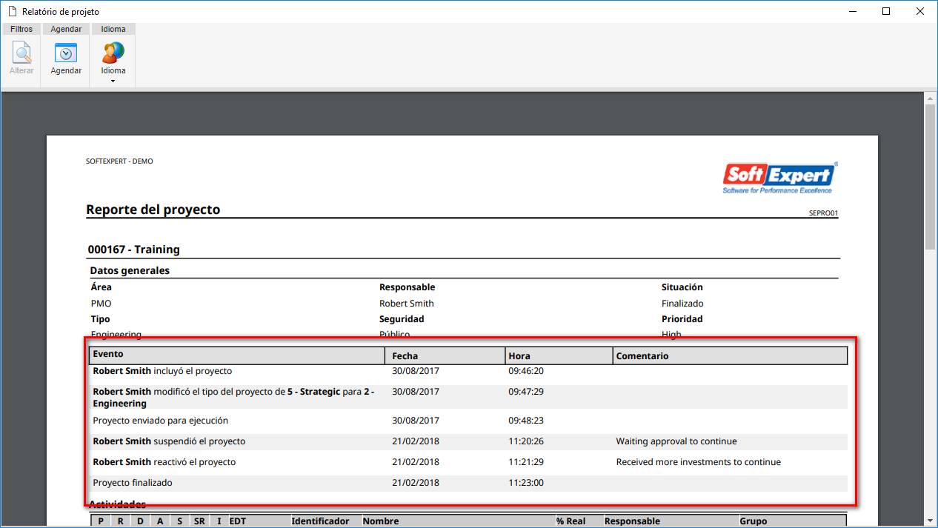This screenshot has width=938, height=528.
Task: Click the Alterar magnifier icon
Action: coord(21,53)
